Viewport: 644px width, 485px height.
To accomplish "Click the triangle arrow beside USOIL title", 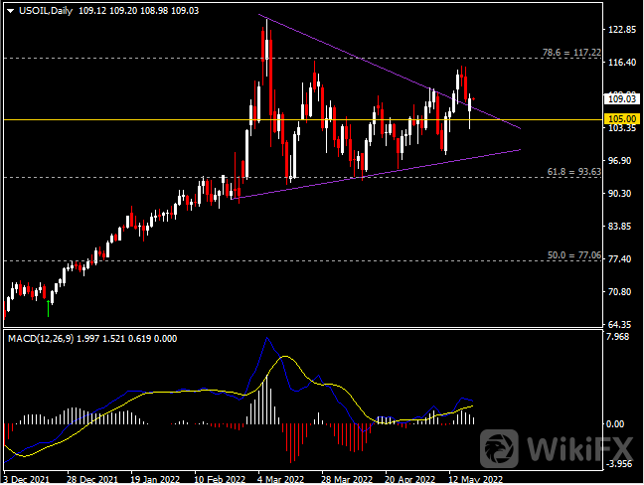I will pos(10,10).
